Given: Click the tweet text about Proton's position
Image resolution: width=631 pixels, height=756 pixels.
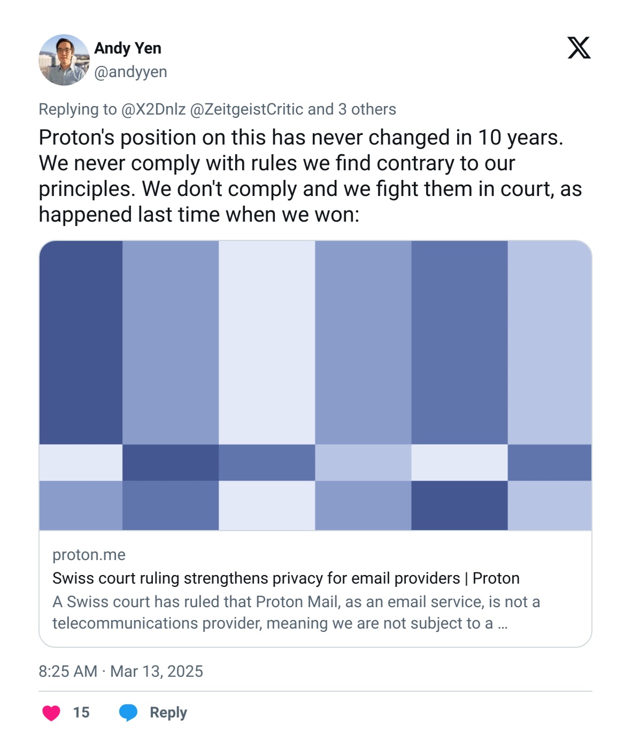Looking at the screenshot, I should click(310, 176).
